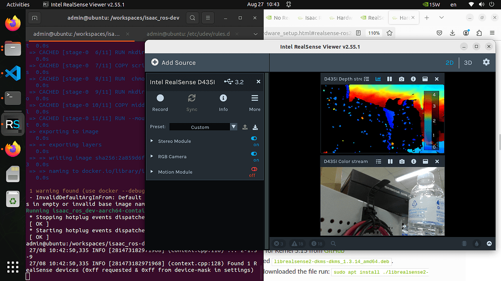This screenshot has height=281, width=501.
Task: Click the upload preset icon
Action: coord(245,127)
